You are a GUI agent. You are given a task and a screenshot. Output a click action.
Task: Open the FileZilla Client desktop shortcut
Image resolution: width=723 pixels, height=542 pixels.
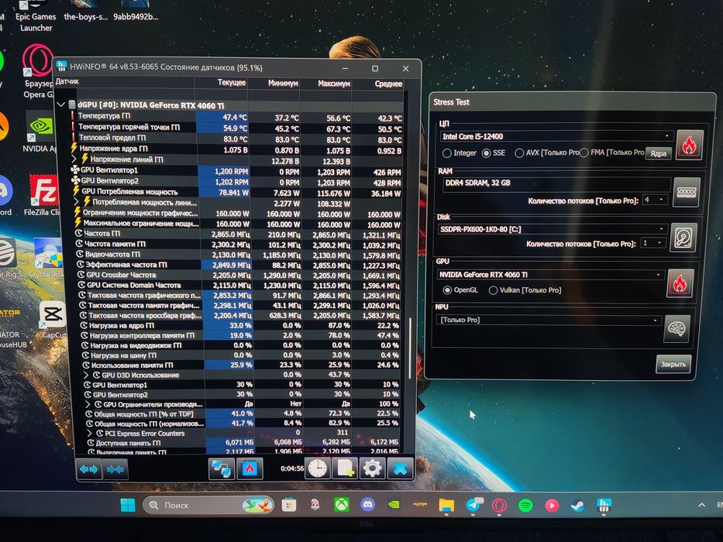coord(43,195)
